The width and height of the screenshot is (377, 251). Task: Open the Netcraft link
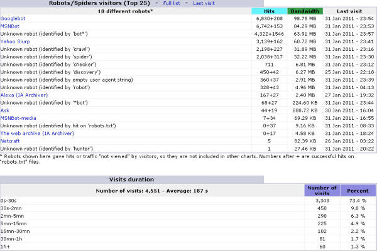coord(10,141)
